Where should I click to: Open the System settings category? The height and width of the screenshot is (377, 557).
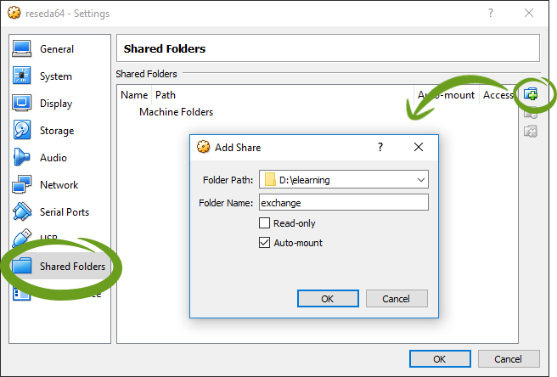pos(55,76)
